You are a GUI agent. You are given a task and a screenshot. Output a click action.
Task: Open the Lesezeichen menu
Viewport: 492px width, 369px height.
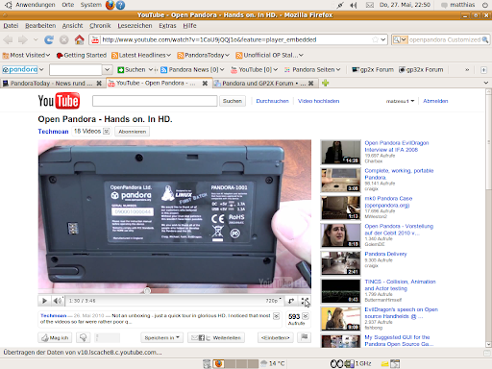135,26
